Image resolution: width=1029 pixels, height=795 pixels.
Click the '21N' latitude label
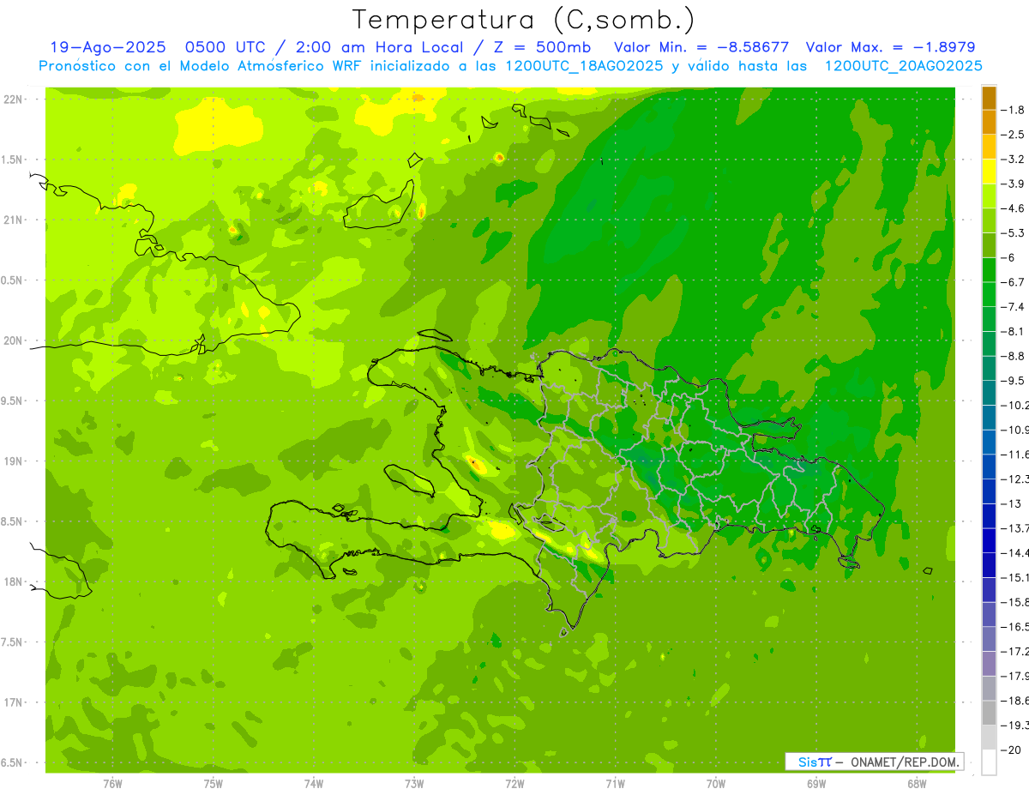(12, 220)
